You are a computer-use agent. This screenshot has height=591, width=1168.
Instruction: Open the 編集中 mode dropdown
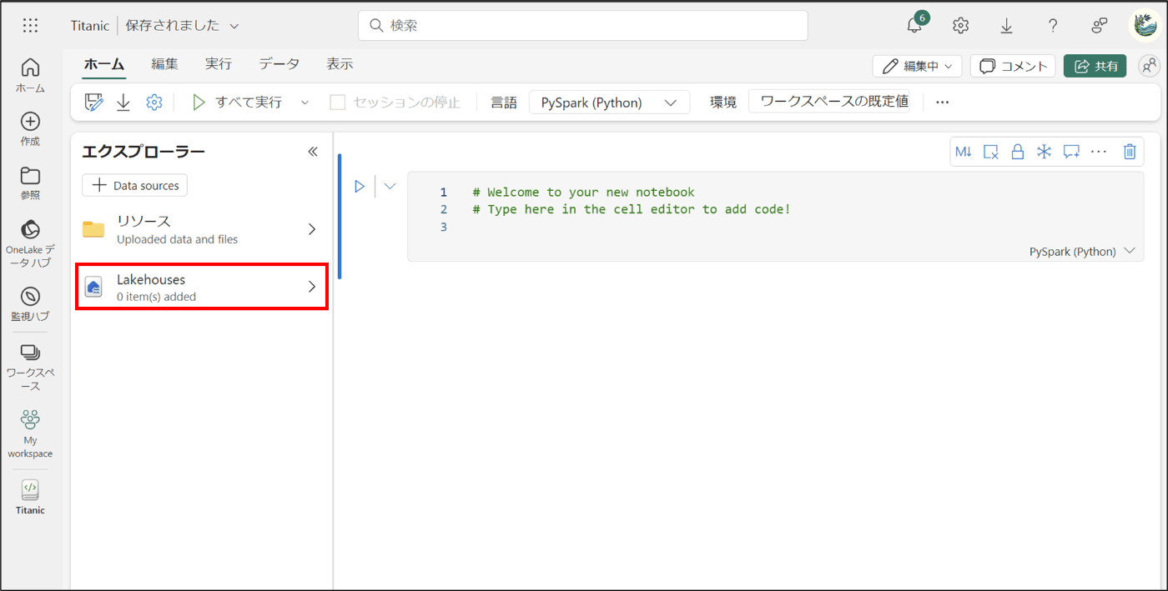[x=917, y=66]
